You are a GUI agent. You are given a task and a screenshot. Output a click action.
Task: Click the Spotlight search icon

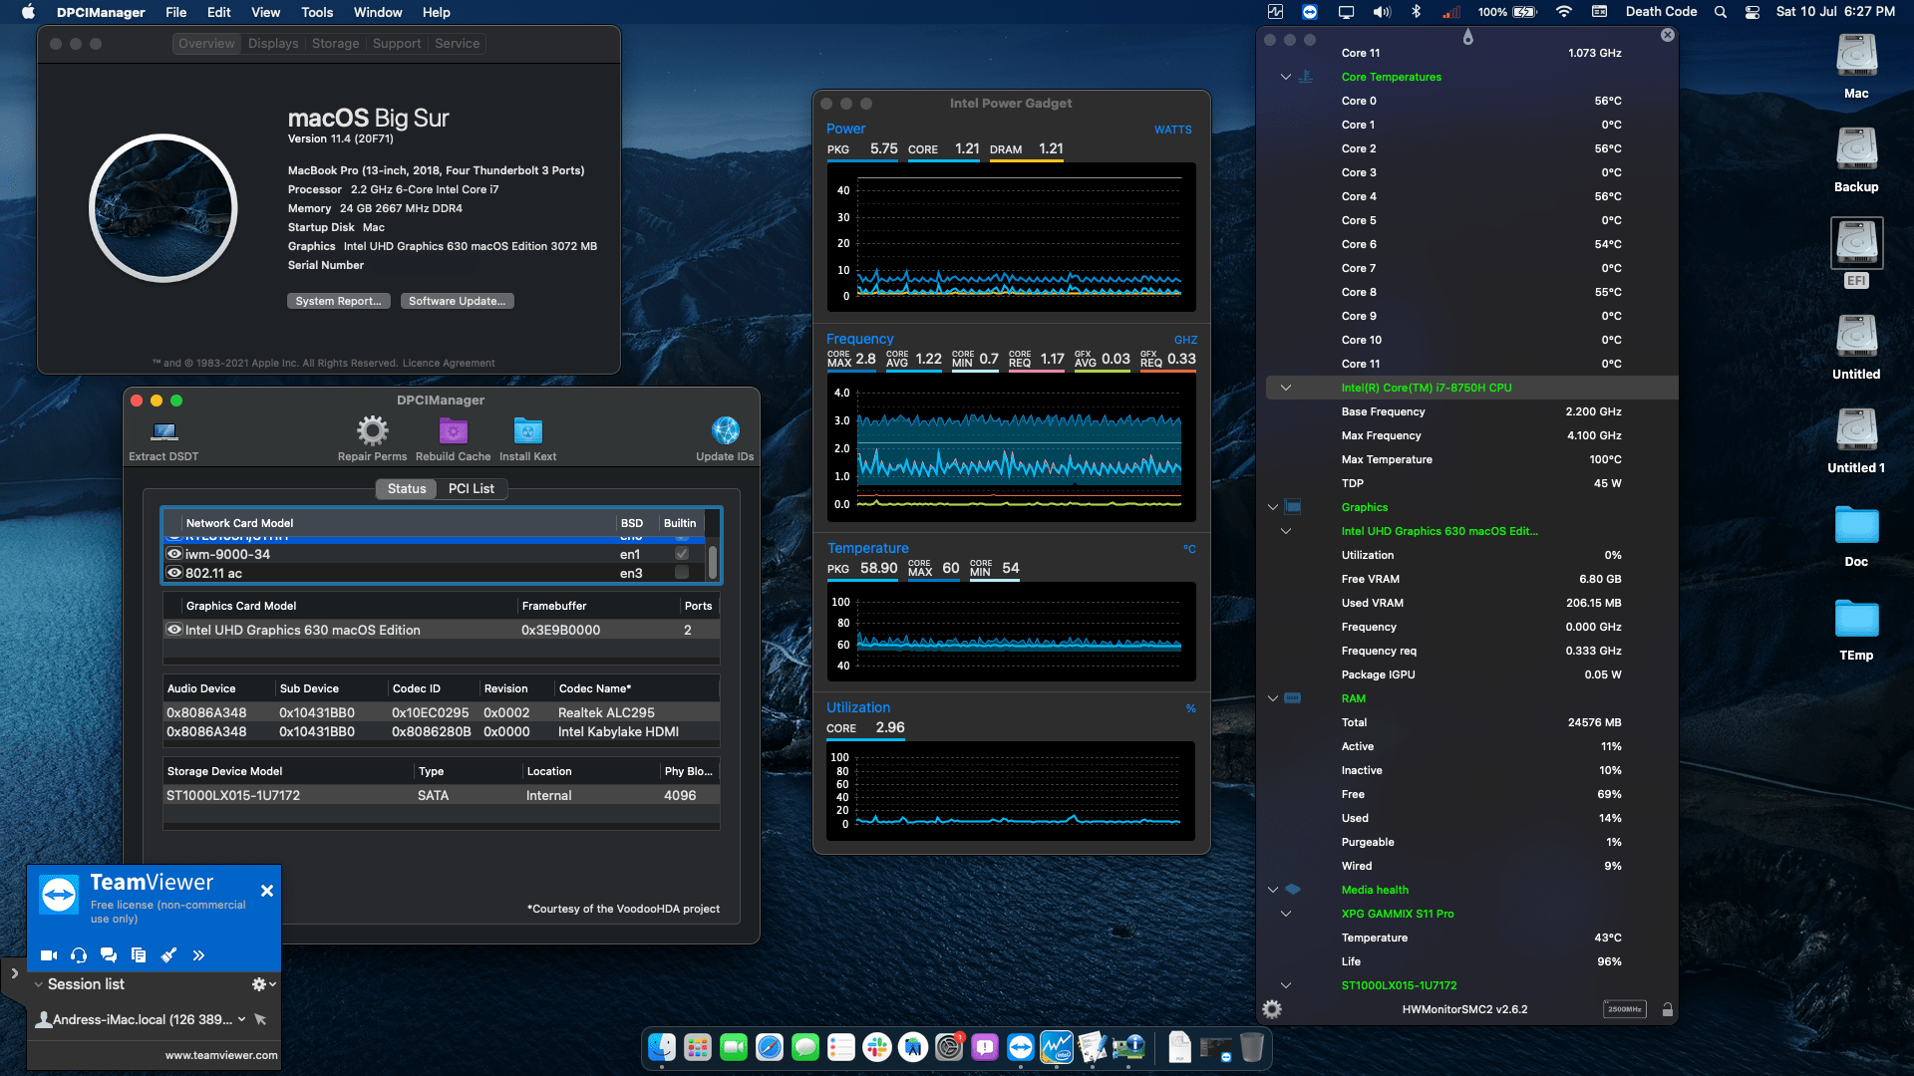coord(1720,12)
